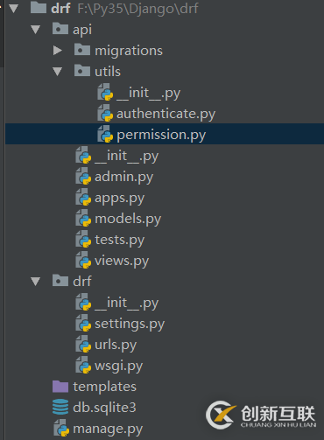Select views.py in the project tree
The image size is (324, 440).
122,261
